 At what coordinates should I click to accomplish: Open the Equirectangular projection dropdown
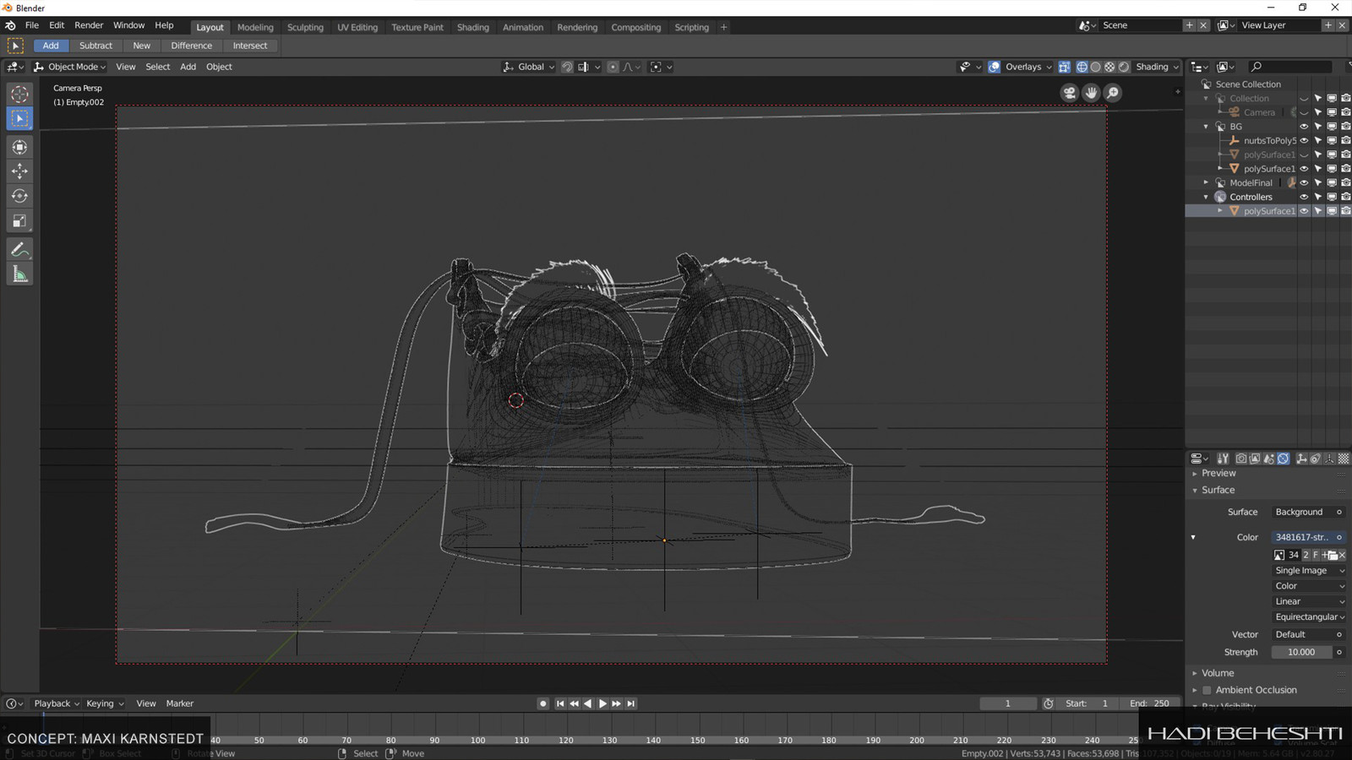click(x=1309, y=617)
